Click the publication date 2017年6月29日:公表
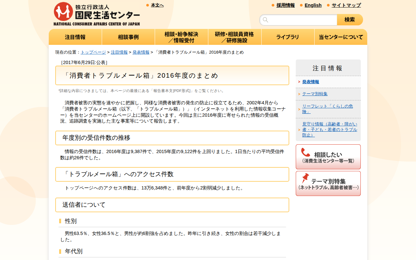416x260 pixels. click(84, 62)
